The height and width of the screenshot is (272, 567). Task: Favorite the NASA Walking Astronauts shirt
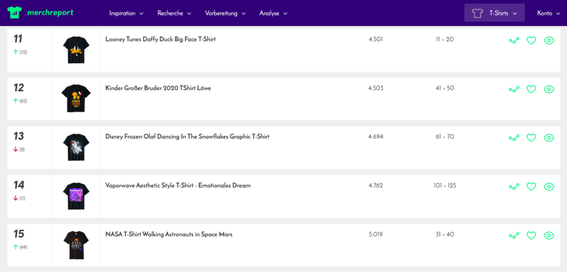pyautogui.click(x=531, y=235)
